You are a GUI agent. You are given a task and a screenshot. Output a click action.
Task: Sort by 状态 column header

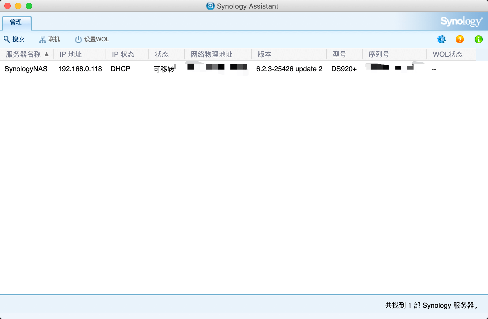coord(167,54)
